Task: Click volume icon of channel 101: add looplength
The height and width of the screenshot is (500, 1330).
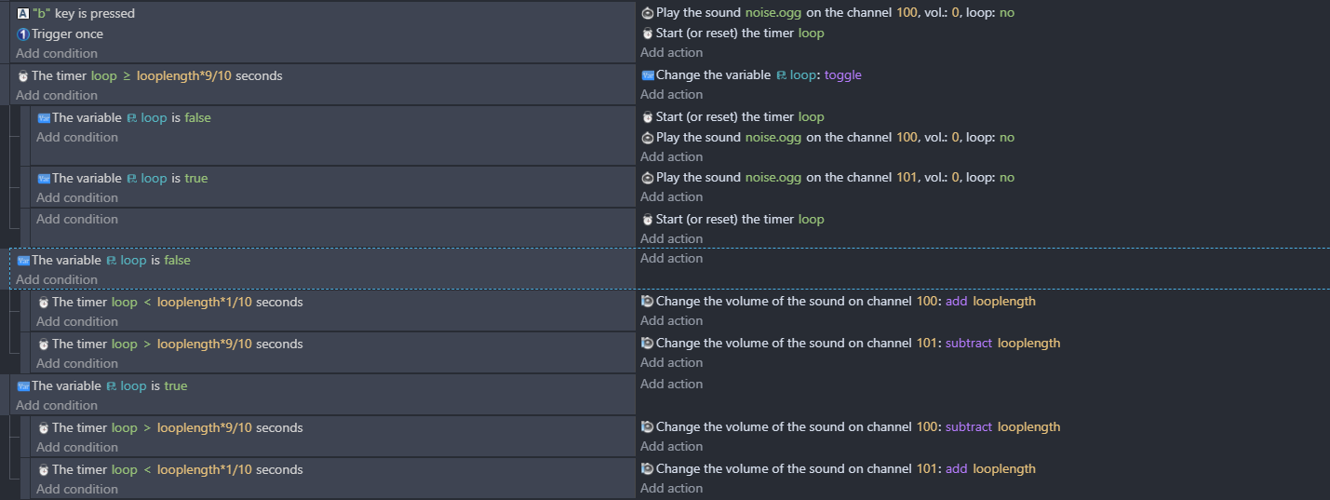Action: click(x=648, y=469)
